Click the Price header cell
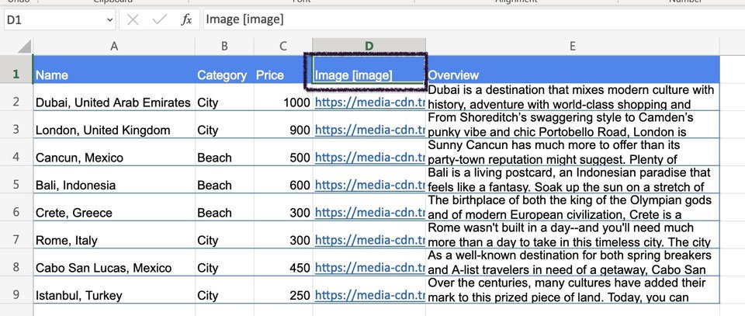The width and height of the screenshot is (745, 316). click(x=283, y=69)
